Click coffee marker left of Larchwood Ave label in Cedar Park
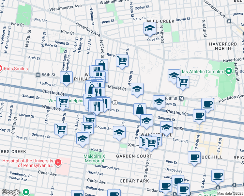The width and height of the screenshot is (244, 196). pyautogui.click(x=166, y=186)
